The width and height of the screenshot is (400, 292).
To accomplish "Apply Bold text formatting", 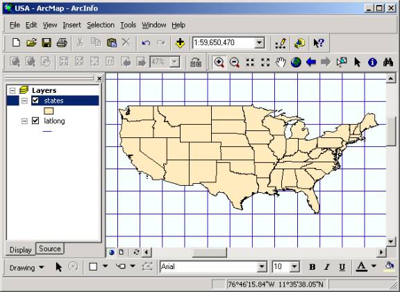I will tap(312, 267).
